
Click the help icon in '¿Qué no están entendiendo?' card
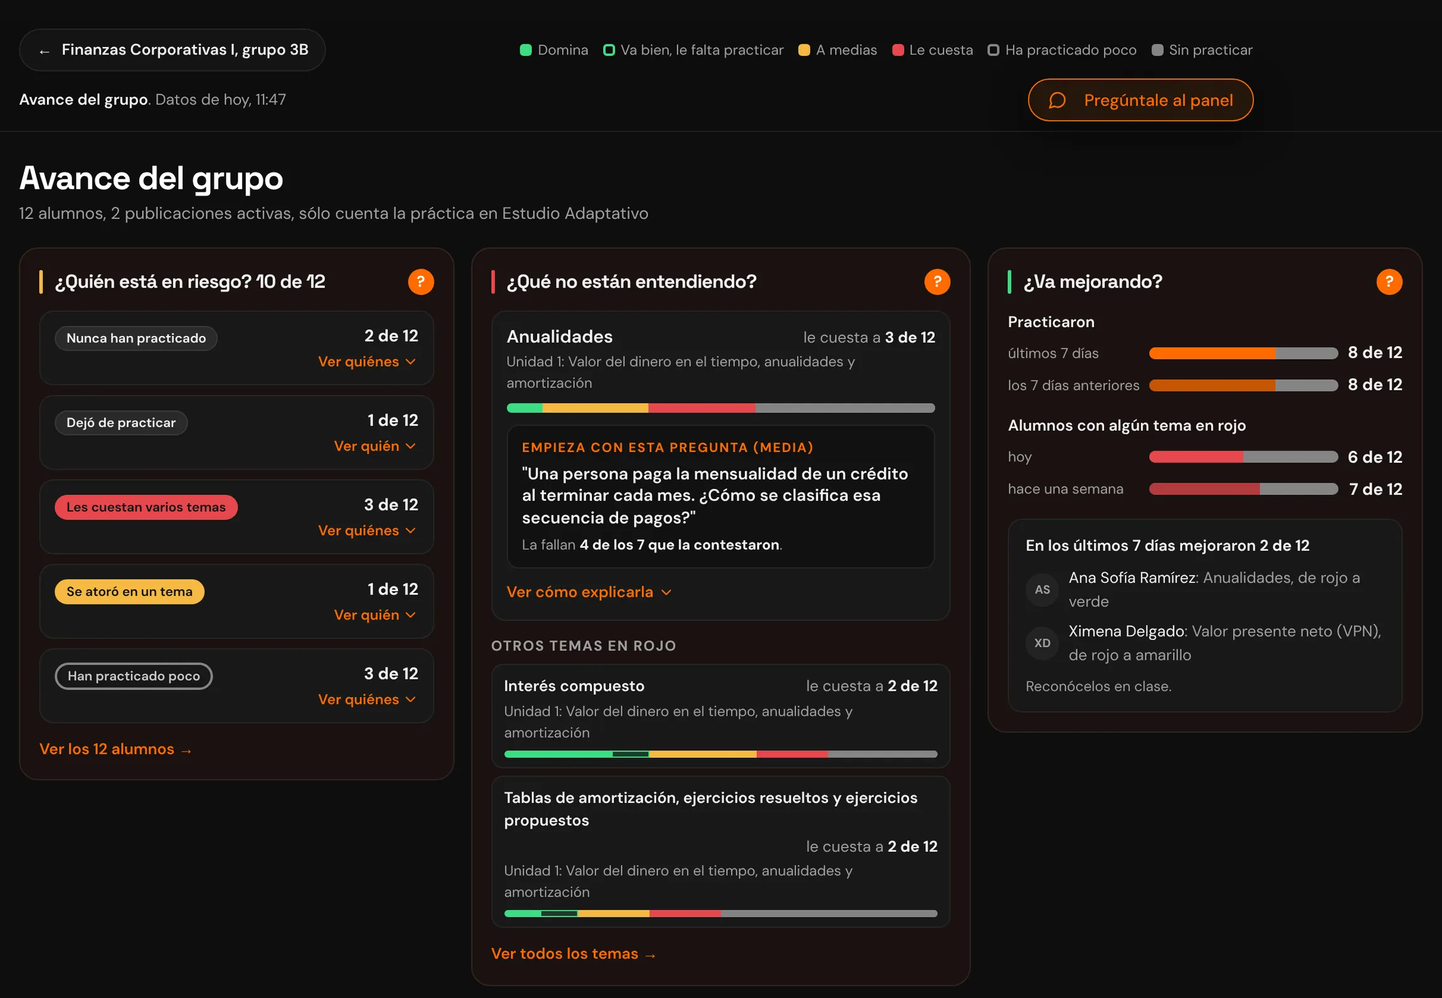[x=937, y=282]
